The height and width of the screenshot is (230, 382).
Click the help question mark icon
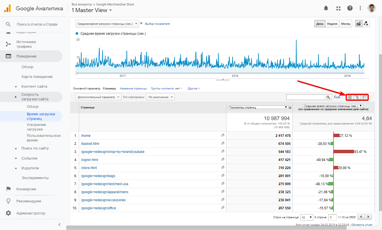point(350,8)
